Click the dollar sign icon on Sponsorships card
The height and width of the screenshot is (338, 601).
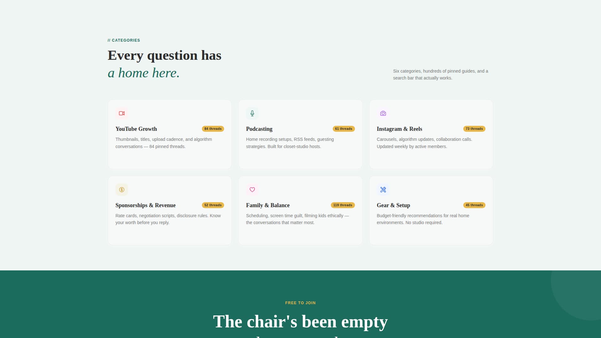tap(122, 190)
